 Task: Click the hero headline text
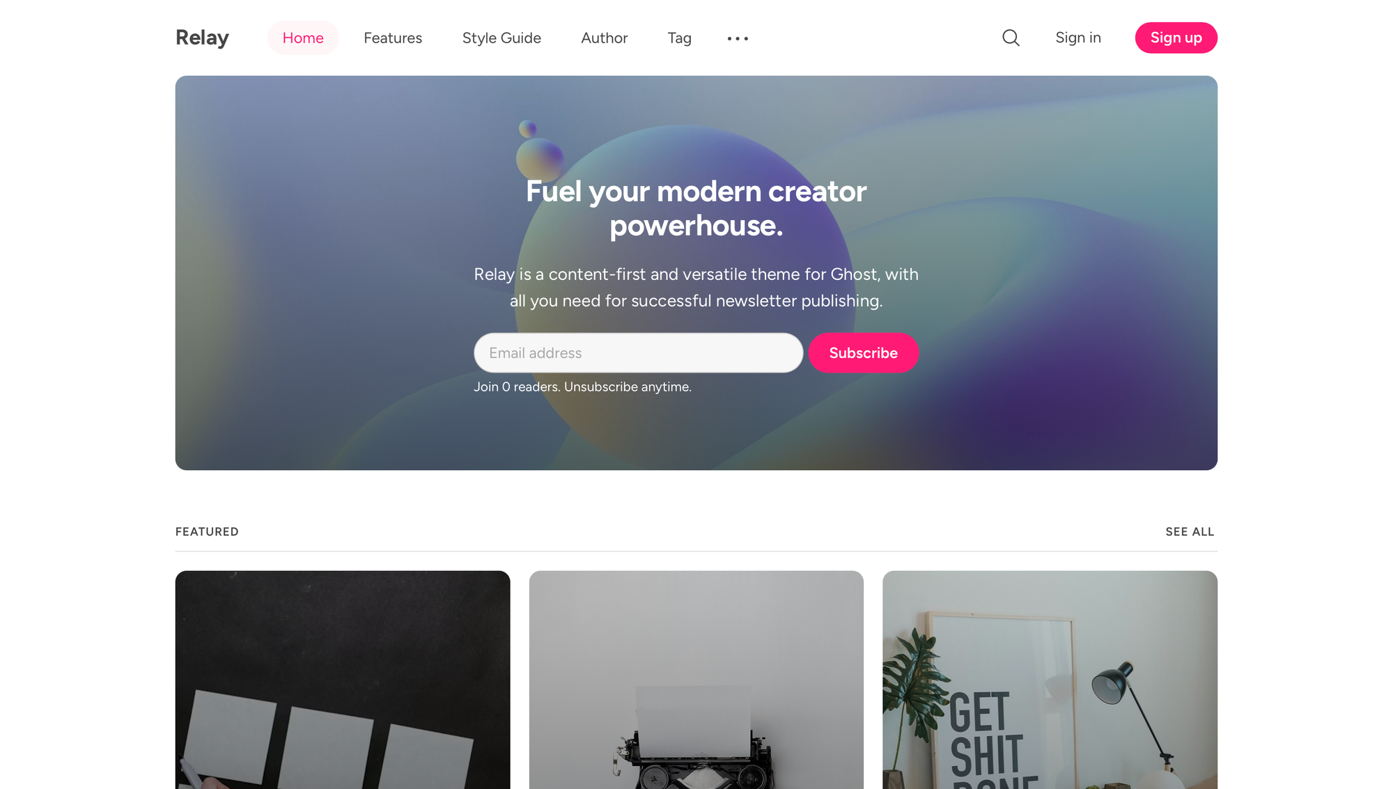coord(696,208)
